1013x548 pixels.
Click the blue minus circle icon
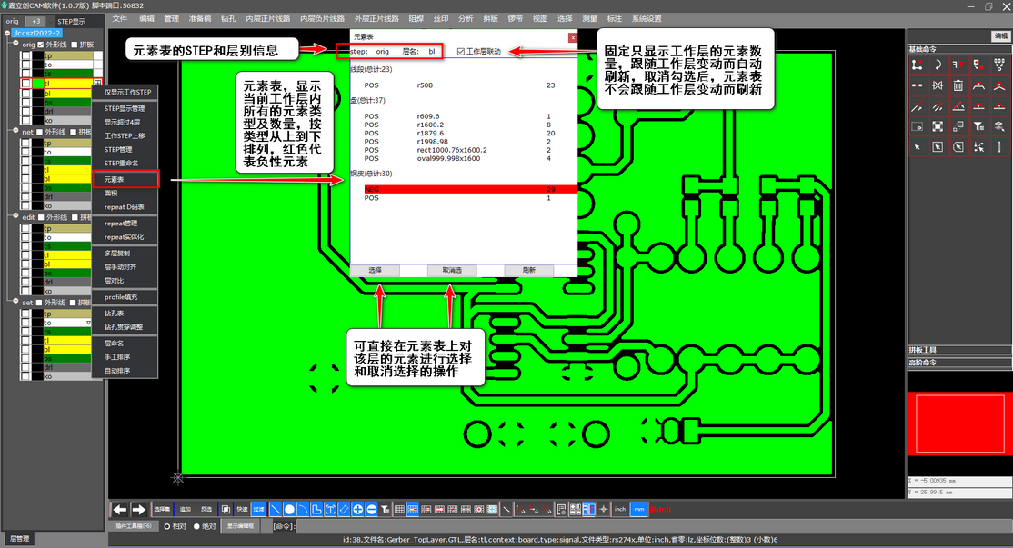(372, 509)
